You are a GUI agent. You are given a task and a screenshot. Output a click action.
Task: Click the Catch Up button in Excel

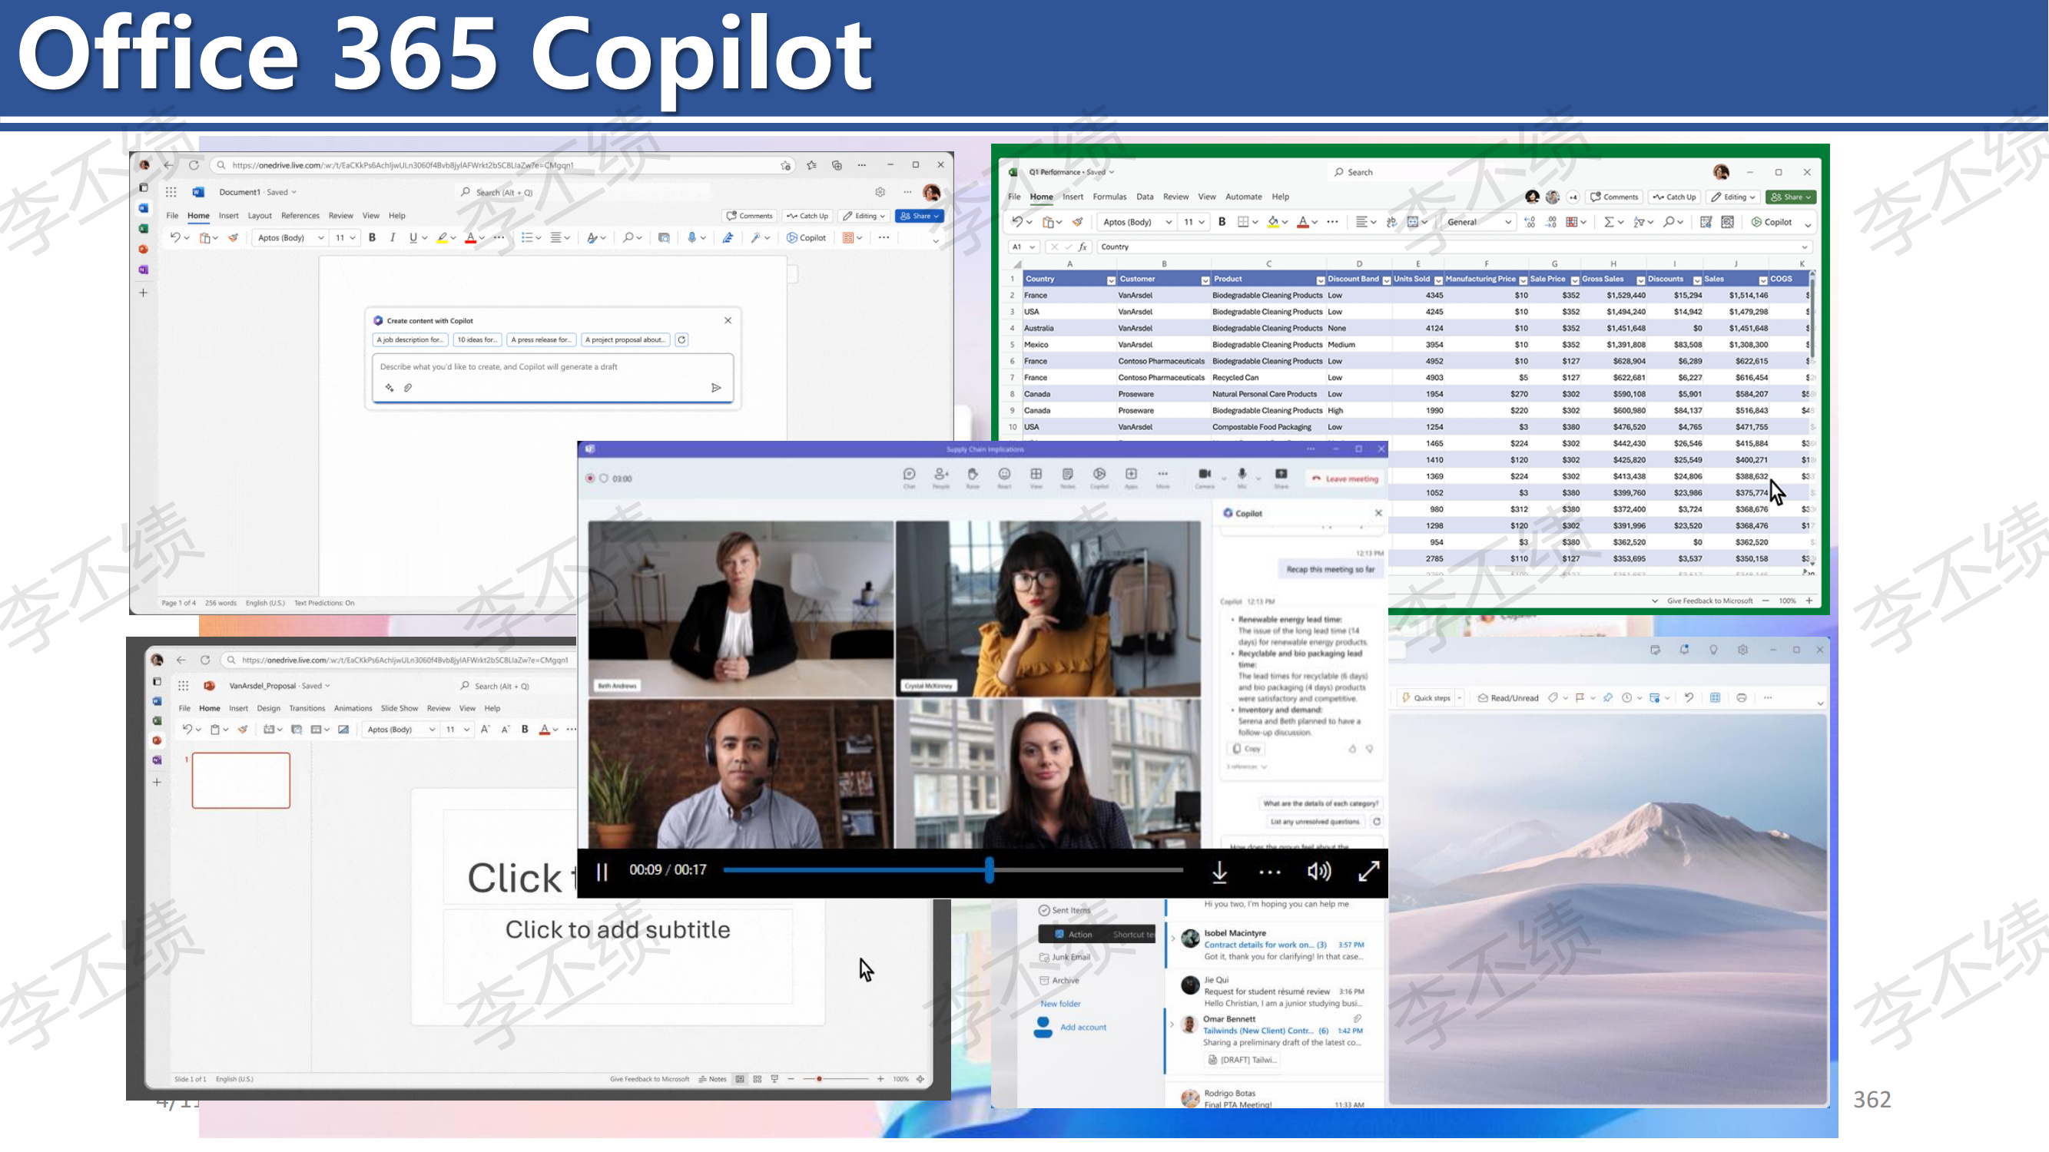point(1674,197)
